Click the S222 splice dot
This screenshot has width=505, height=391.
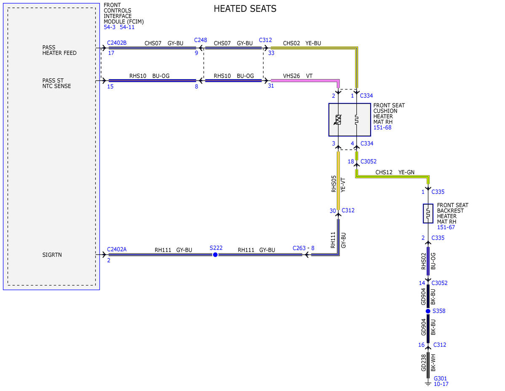(x=215, y=254)
